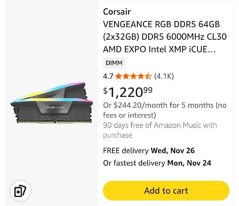Viewport: 239px width, 206px height.
Task: Open the Amazon Music 90 days free offer
Action: click(160, 125)
